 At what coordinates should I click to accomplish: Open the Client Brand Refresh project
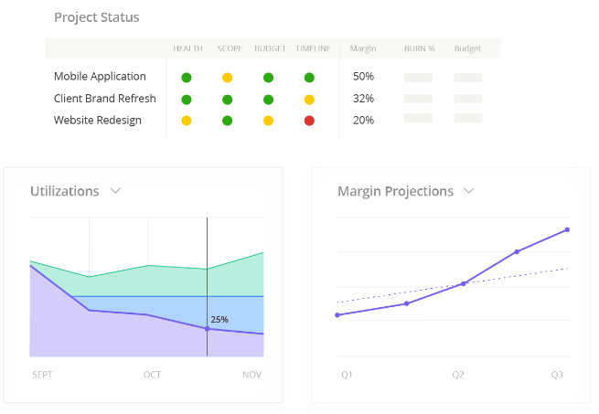point(104,99)
